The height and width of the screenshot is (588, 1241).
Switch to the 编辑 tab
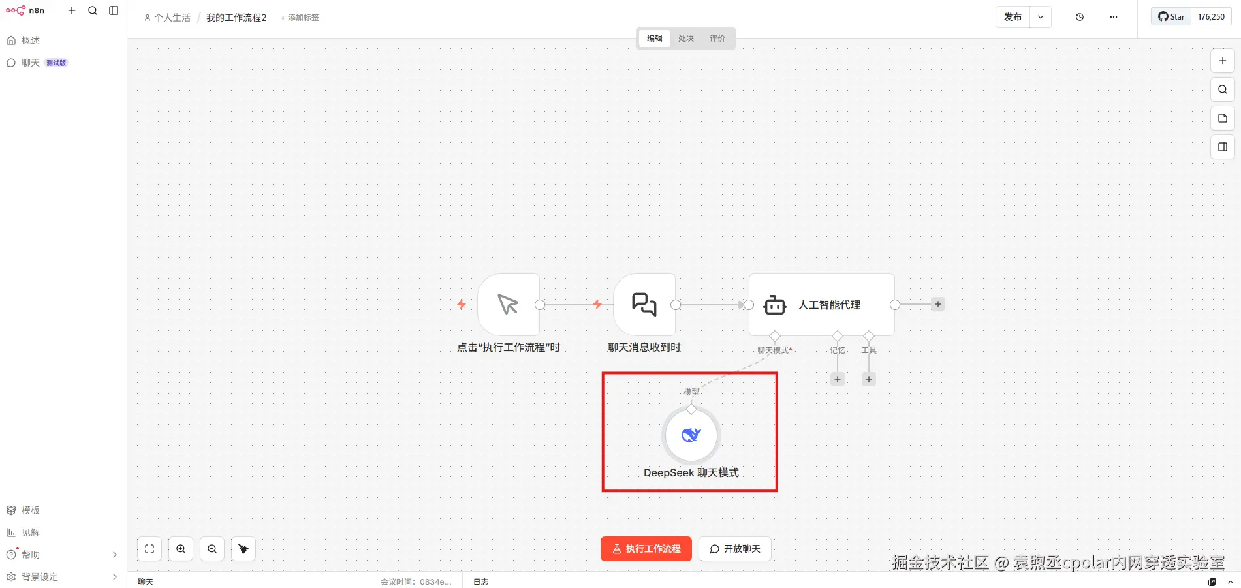coord(655,39)
